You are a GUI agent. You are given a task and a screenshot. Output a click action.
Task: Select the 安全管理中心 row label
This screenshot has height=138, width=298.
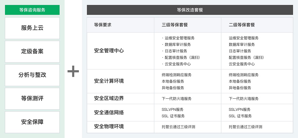click(109, 51)
